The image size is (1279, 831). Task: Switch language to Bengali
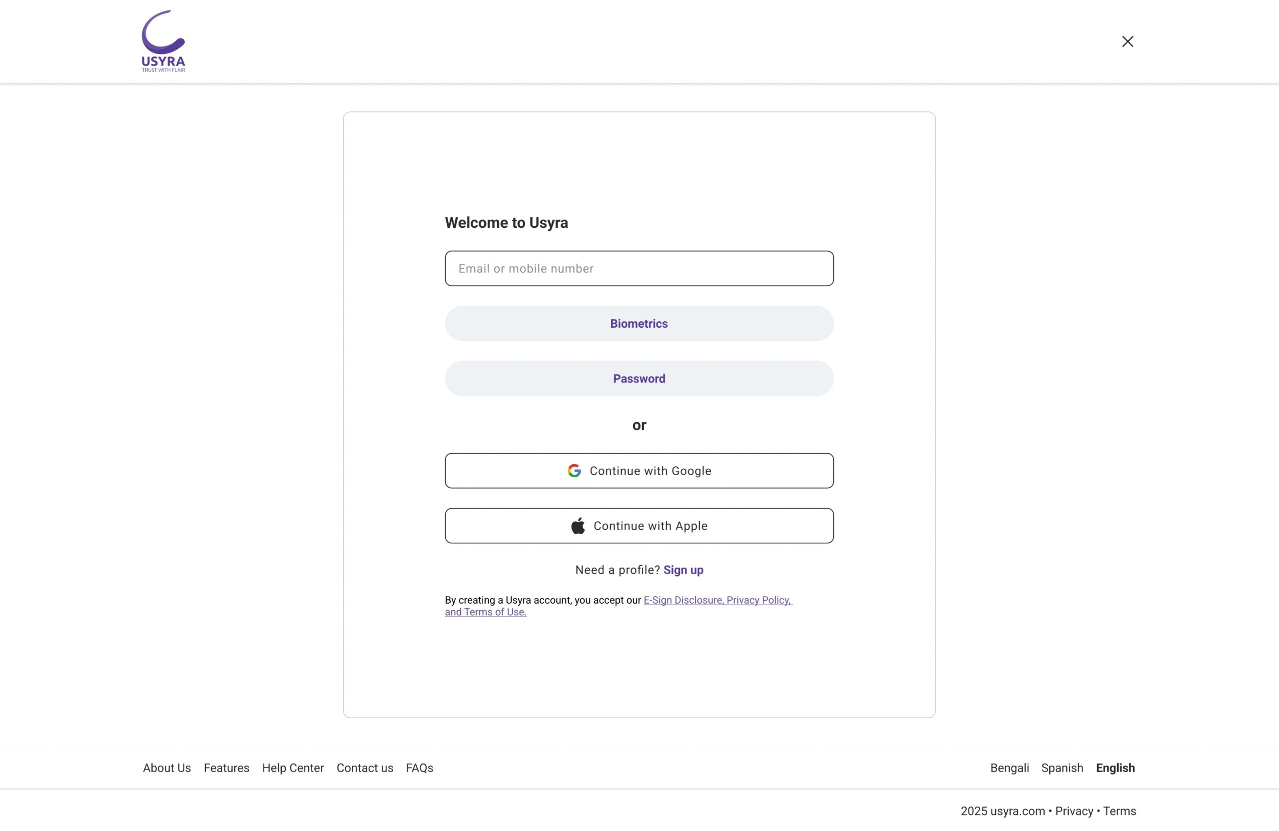(1009, 768)
